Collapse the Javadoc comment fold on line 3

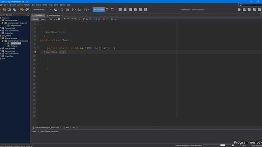click(38, 24)
